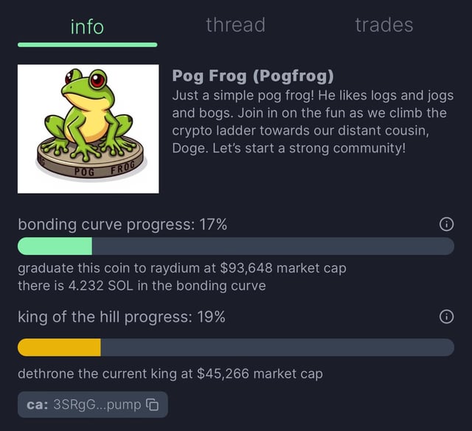Click the bonding curve progress: 17% label

click(122, 225)
